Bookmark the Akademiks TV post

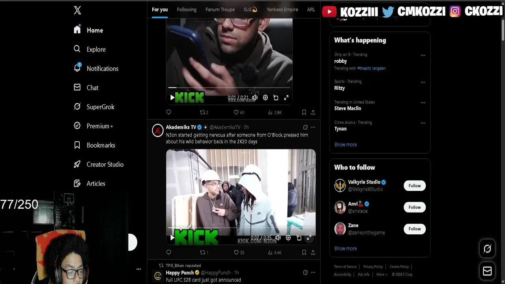click(304, 252)
